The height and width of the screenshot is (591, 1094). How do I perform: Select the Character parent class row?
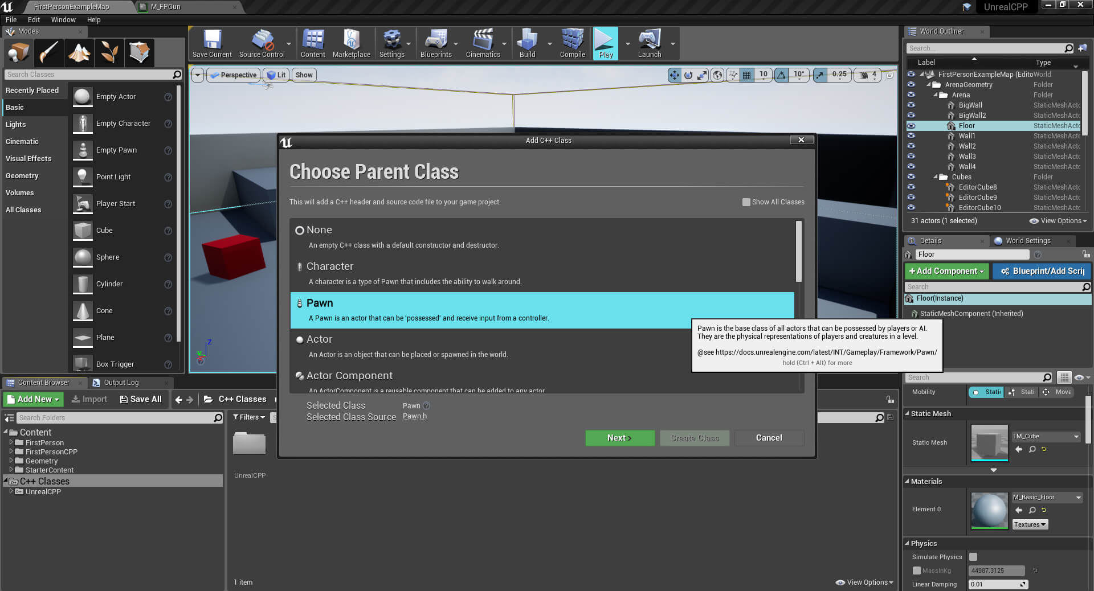pyautogui.click(x=542, y=274)
